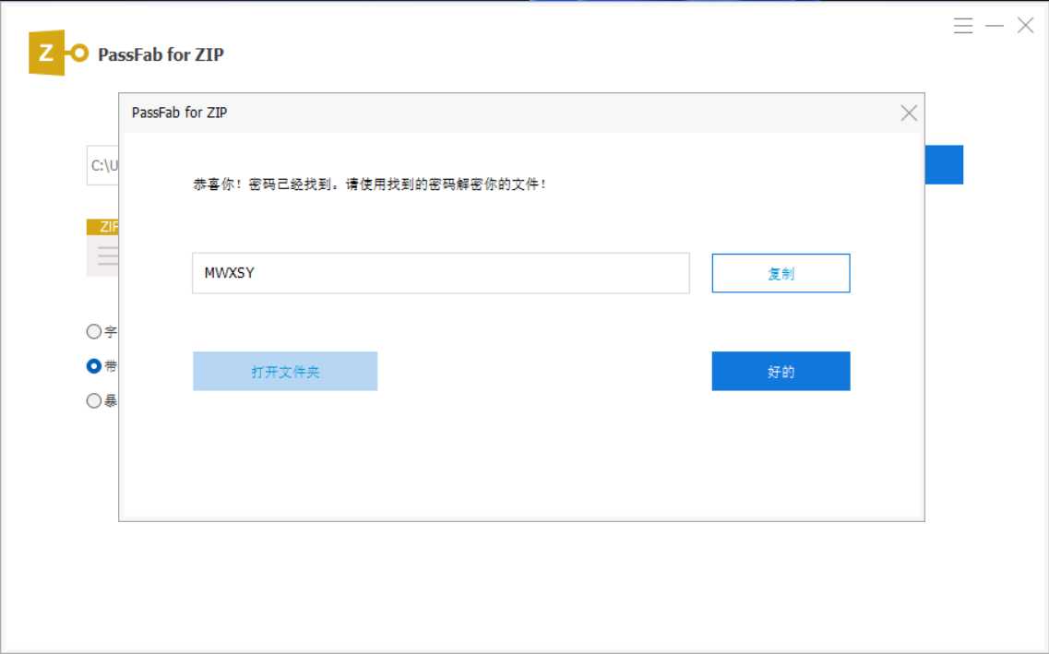Click the 复制 copy button

pos(781,273)
